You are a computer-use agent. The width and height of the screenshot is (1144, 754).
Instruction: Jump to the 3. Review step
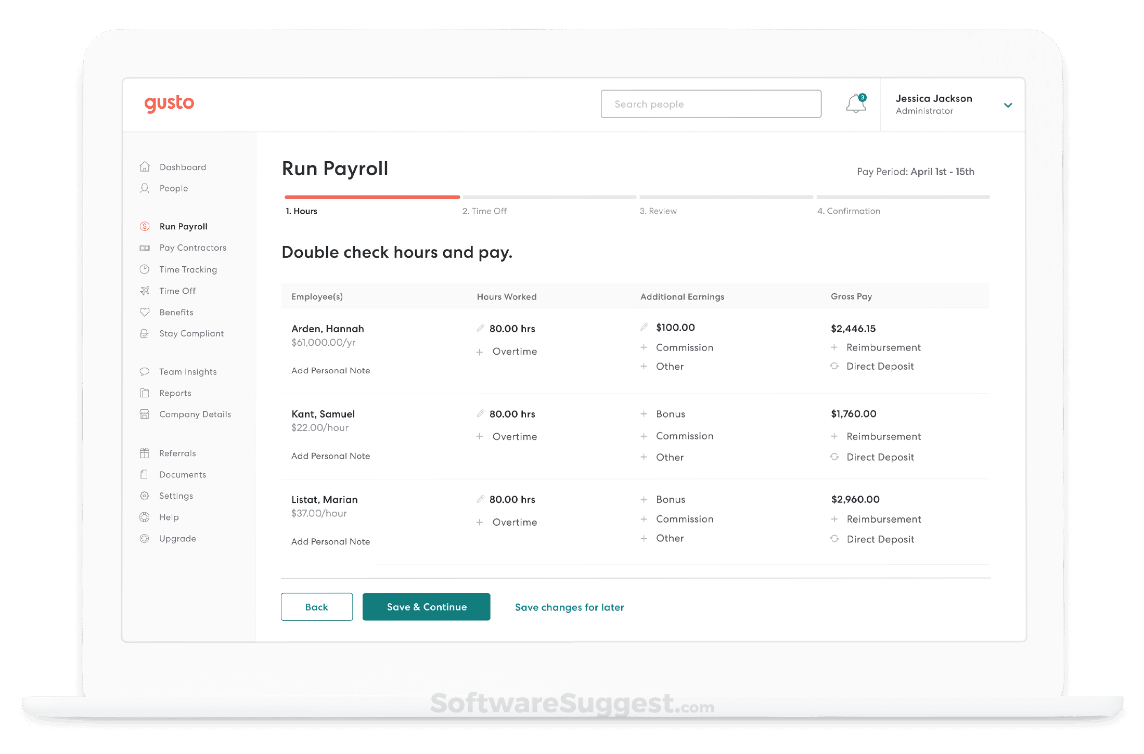(658, 211)
